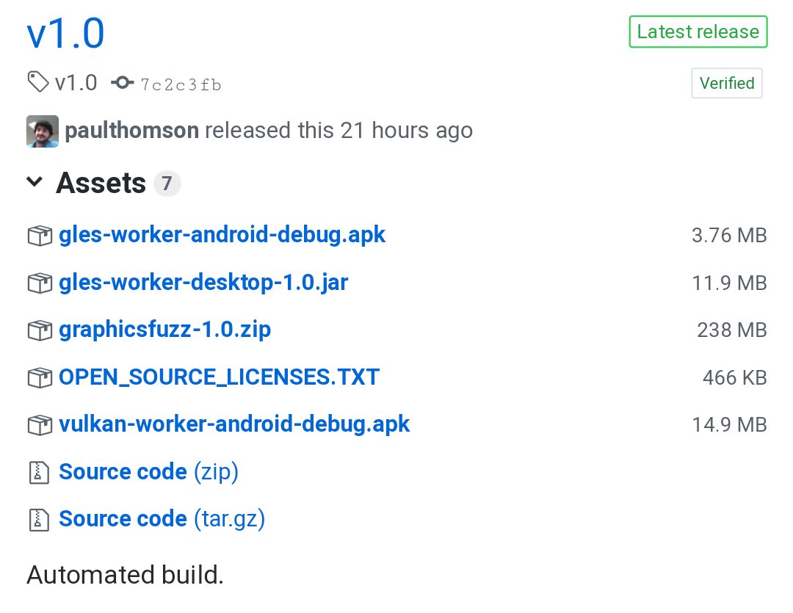
Task: Open commit hash 7c2c3fb
Action: 181,84
